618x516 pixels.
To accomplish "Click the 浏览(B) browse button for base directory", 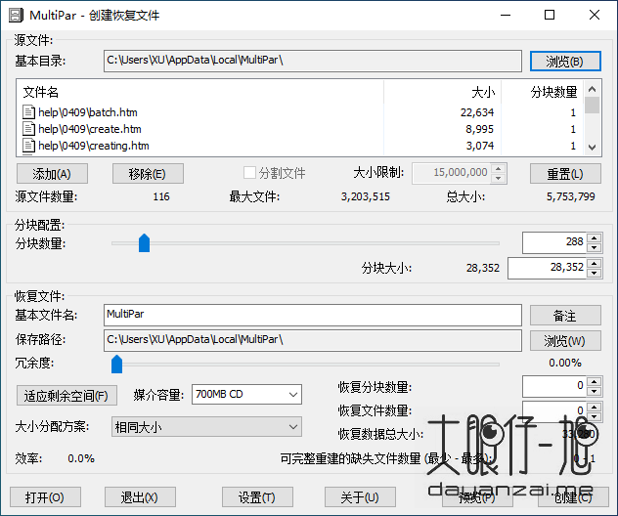I will (x=565, y=61).
